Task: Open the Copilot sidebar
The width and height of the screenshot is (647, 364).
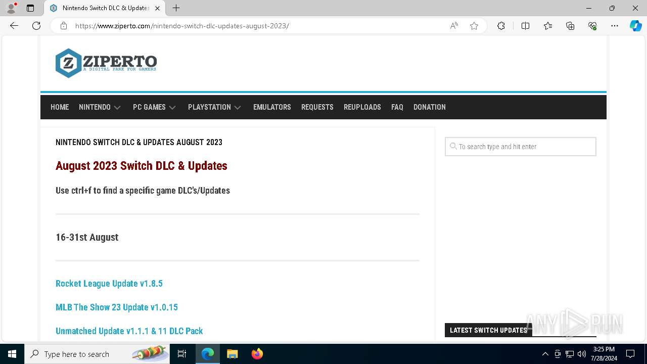Action: 635,26
